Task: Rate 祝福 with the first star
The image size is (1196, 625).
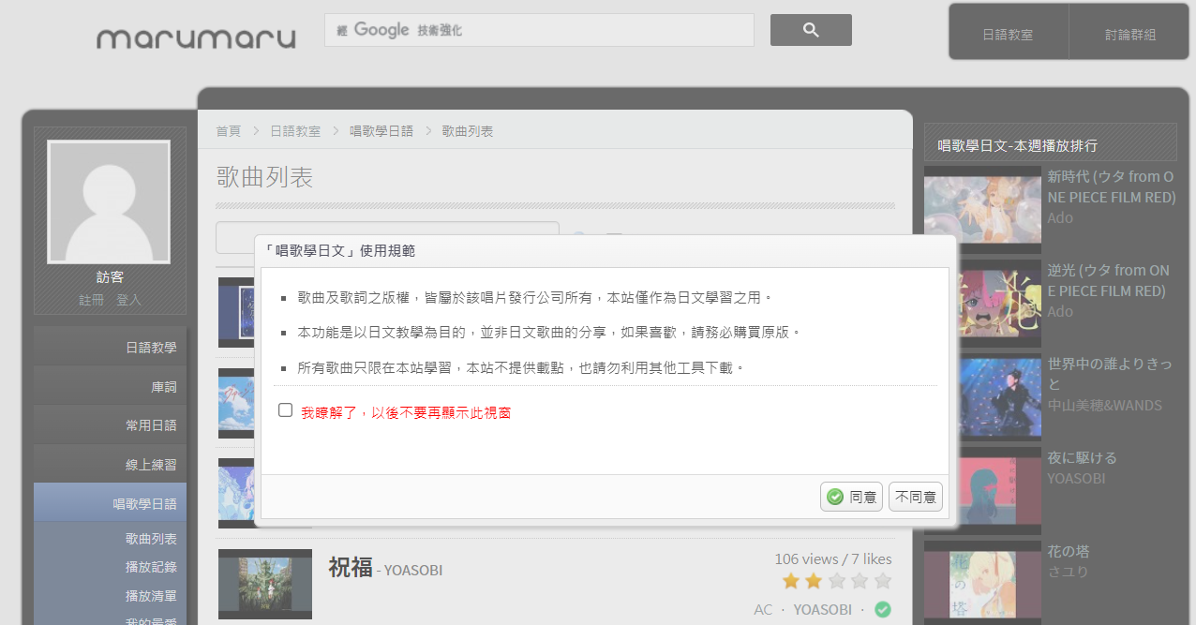Action: (x=791, y=581)
